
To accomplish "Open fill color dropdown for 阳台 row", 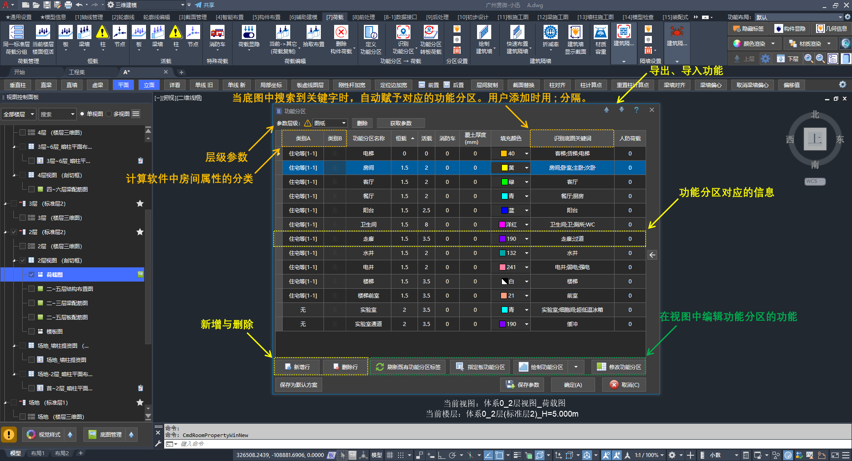I will coord(526,211).
